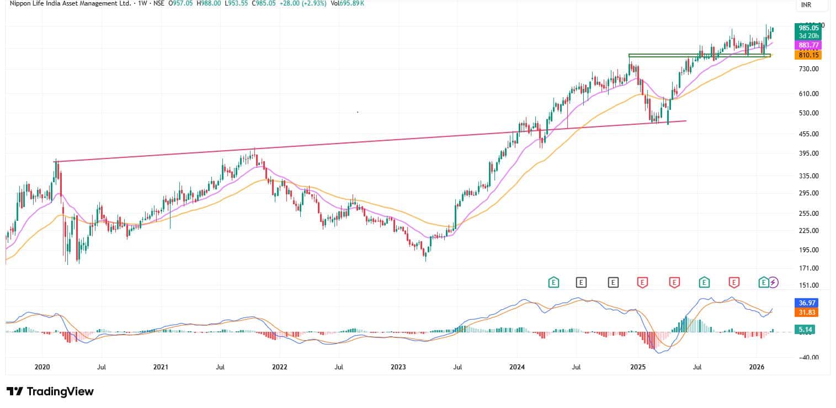Click the 2025 time axis label
Screen dimensions: 836x408
pyautogui.click(x=638, y=367)
